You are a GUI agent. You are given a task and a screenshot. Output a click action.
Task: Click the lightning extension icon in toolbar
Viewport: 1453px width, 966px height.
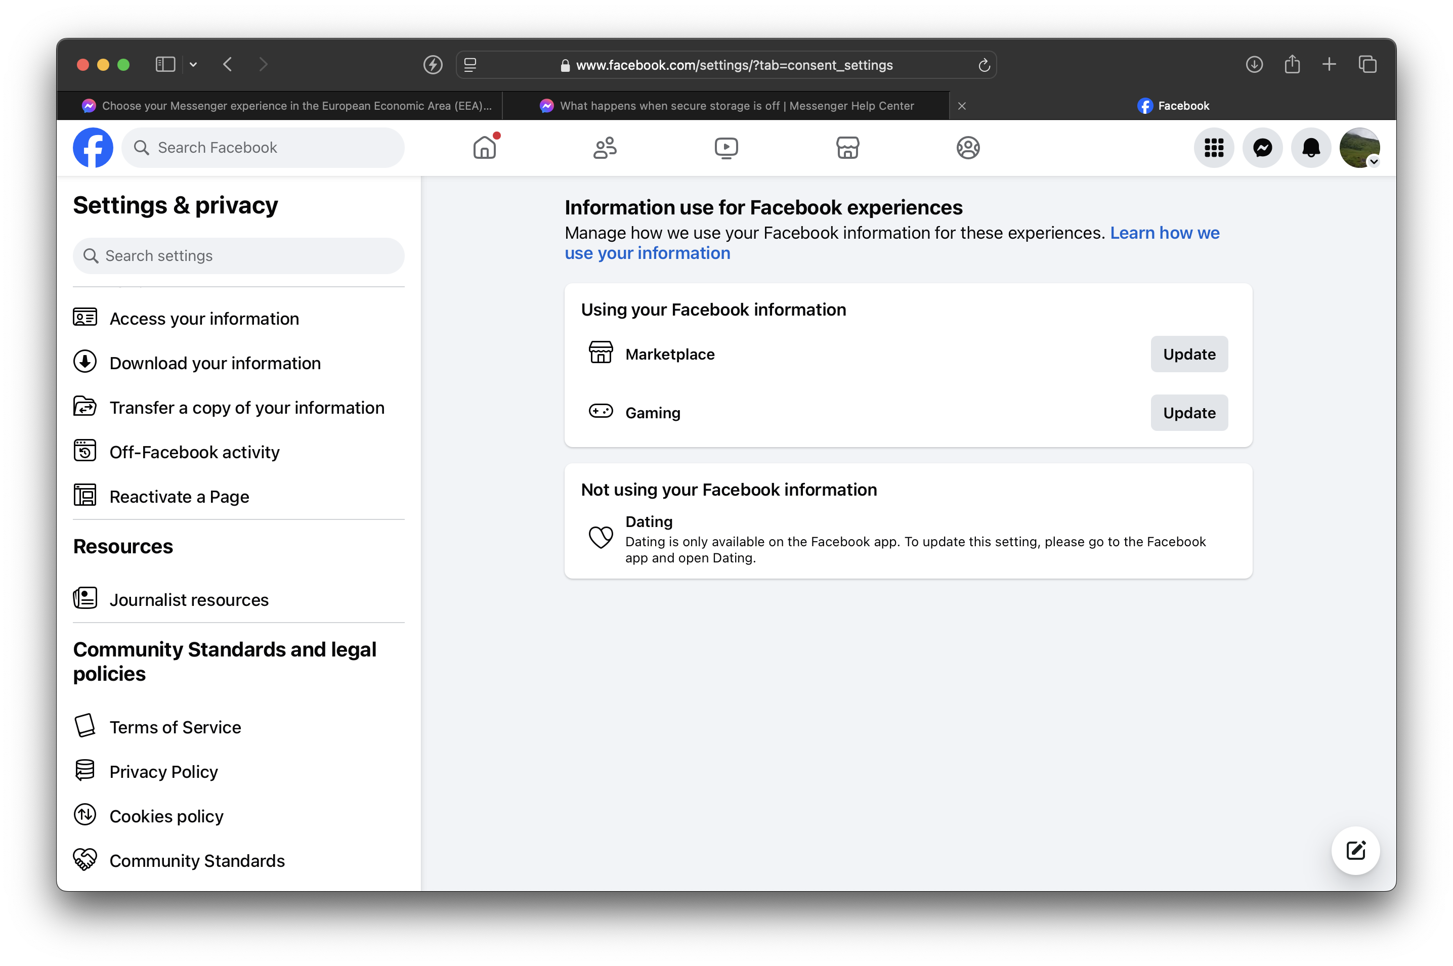click(x=433, y=65)
